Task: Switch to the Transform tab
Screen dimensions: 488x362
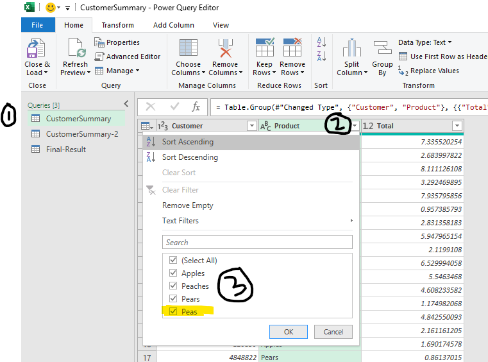Action: coord(117,25)
